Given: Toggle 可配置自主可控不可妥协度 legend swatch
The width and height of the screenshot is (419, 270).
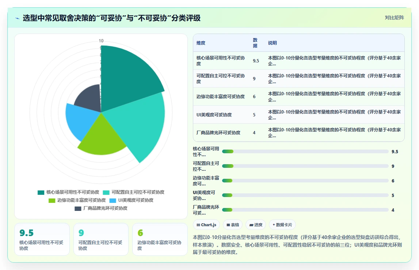Looking at the screenshot, I should pyautogui.click(x=106, y=192).
